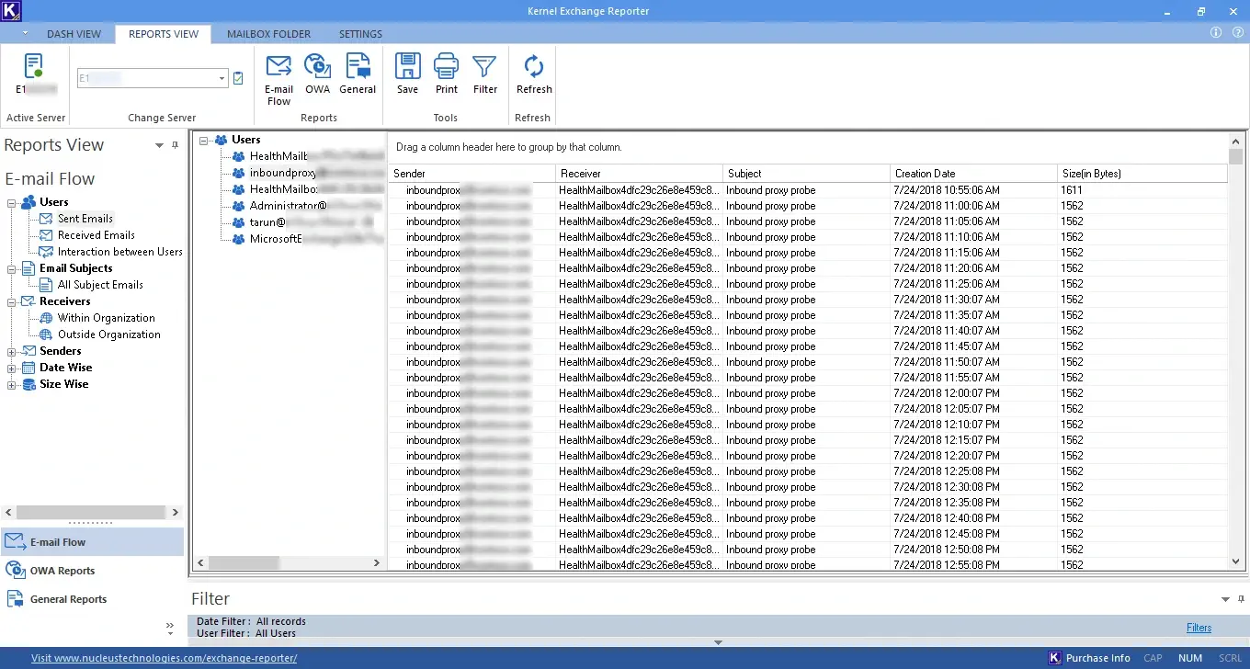The width and height of the screenshot is (1250, 669).
Task: Sort by Size(in Bytes) column header
Action: (x=1142, y=174)
